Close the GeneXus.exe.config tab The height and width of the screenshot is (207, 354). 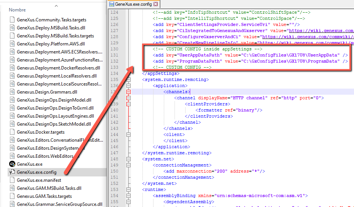(155, 4)
